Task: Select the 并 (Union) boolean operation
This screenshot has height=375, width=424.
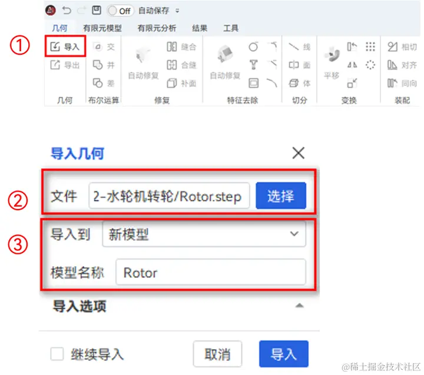Action: [x=104, y=65]
